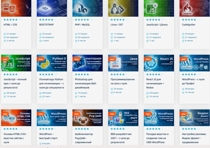Open Полный курс Python для начинающих link
The width and height of the screenshot is (210, 148).
pos(52,83)
